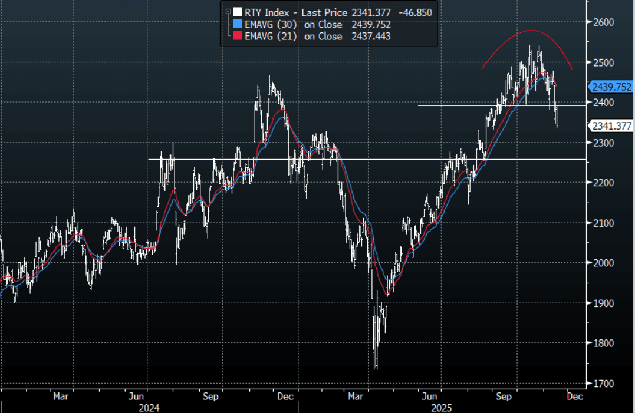This screenshot has width=635, height=413.
Task: Click the 2024 year label on time axis
Action: point(149,407)
